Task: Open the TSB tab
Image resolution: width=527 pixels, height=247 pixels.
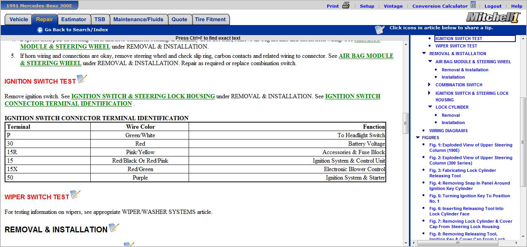Action: [x=100, y=20]
